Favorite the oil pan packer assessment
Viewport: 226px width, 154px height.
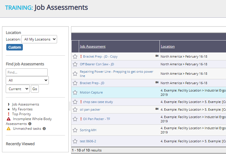[x=75, y=110]
